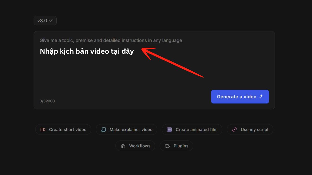Click the link icon on Use my script
Viewport: 312px width, 175px height.
point(235,130)
